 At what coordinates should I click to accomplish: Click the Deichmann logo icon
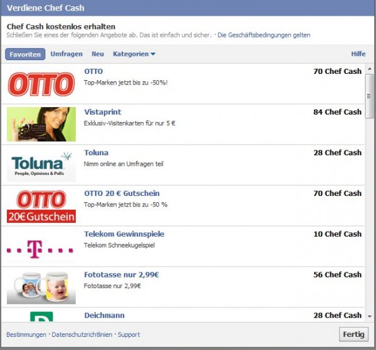[41, 316]
